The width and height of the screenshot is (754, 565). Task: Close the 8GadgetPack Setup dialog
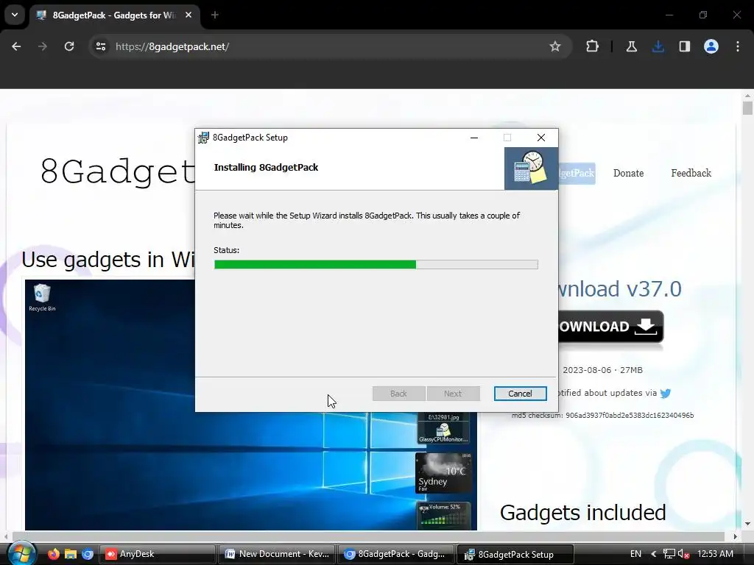click(541, 138)
